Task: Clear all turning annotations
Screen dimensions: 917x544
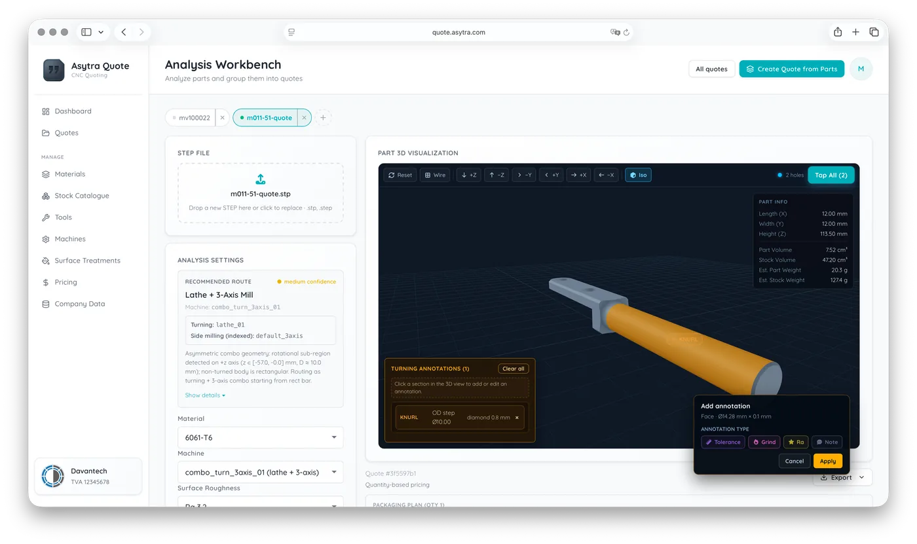Action: pyautogui.click(x=513, y=369)
